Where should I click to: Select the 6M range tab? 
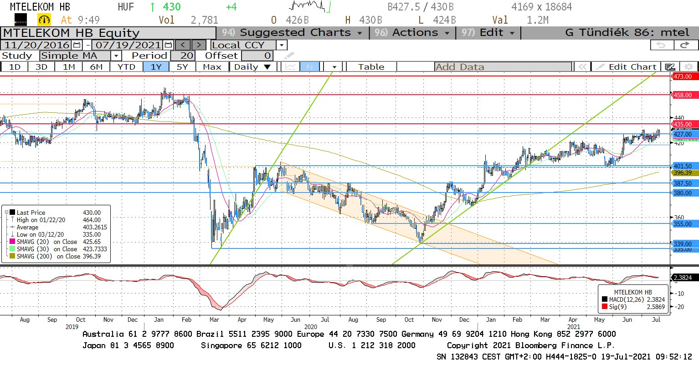point(96,67)
